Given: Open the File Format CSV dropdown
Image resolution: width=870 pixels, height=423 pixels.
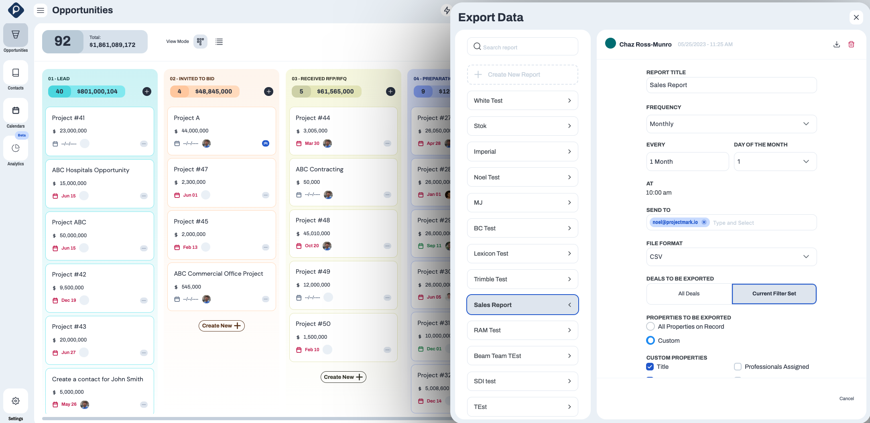Looking at the screenshot, I should (731, 257).
